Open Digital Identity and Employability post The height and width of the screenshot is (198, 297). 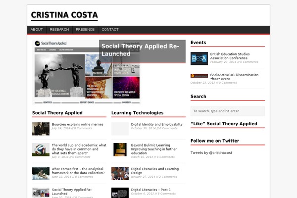point(156,124)
